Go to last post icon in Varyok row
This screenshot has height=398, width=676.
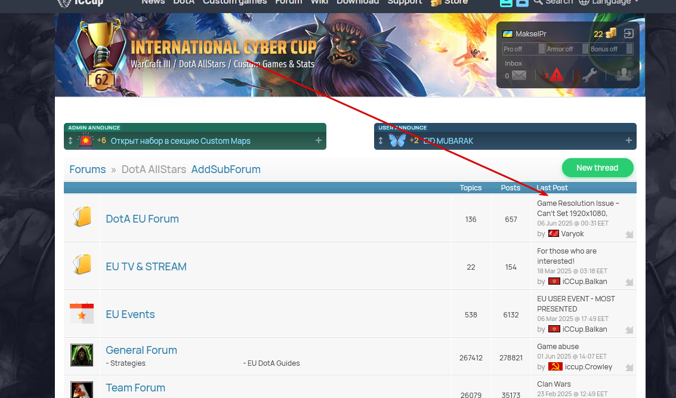tap(629, 234)
